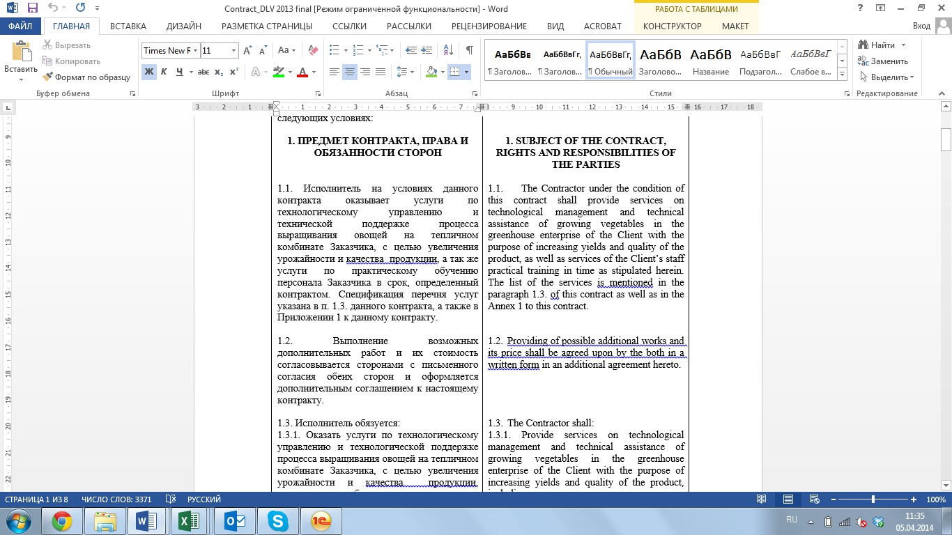The height and width of the screenshot is (535, 952).
Task: Click the Format Painter (Формат по образцу) button
Action: pyautogui.click(x=86, y=77)
